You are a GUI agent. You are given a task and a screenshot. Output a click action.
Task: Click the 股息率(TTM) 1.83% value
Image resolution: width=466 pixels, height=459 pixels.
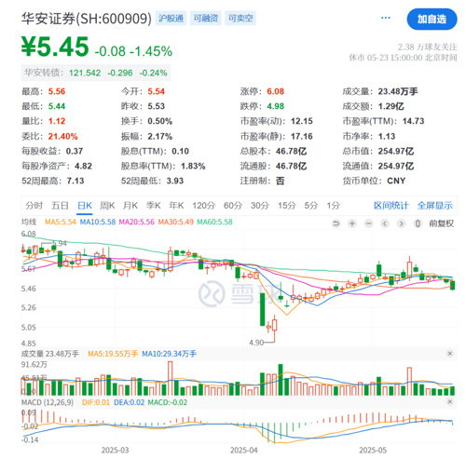[193, 166]
